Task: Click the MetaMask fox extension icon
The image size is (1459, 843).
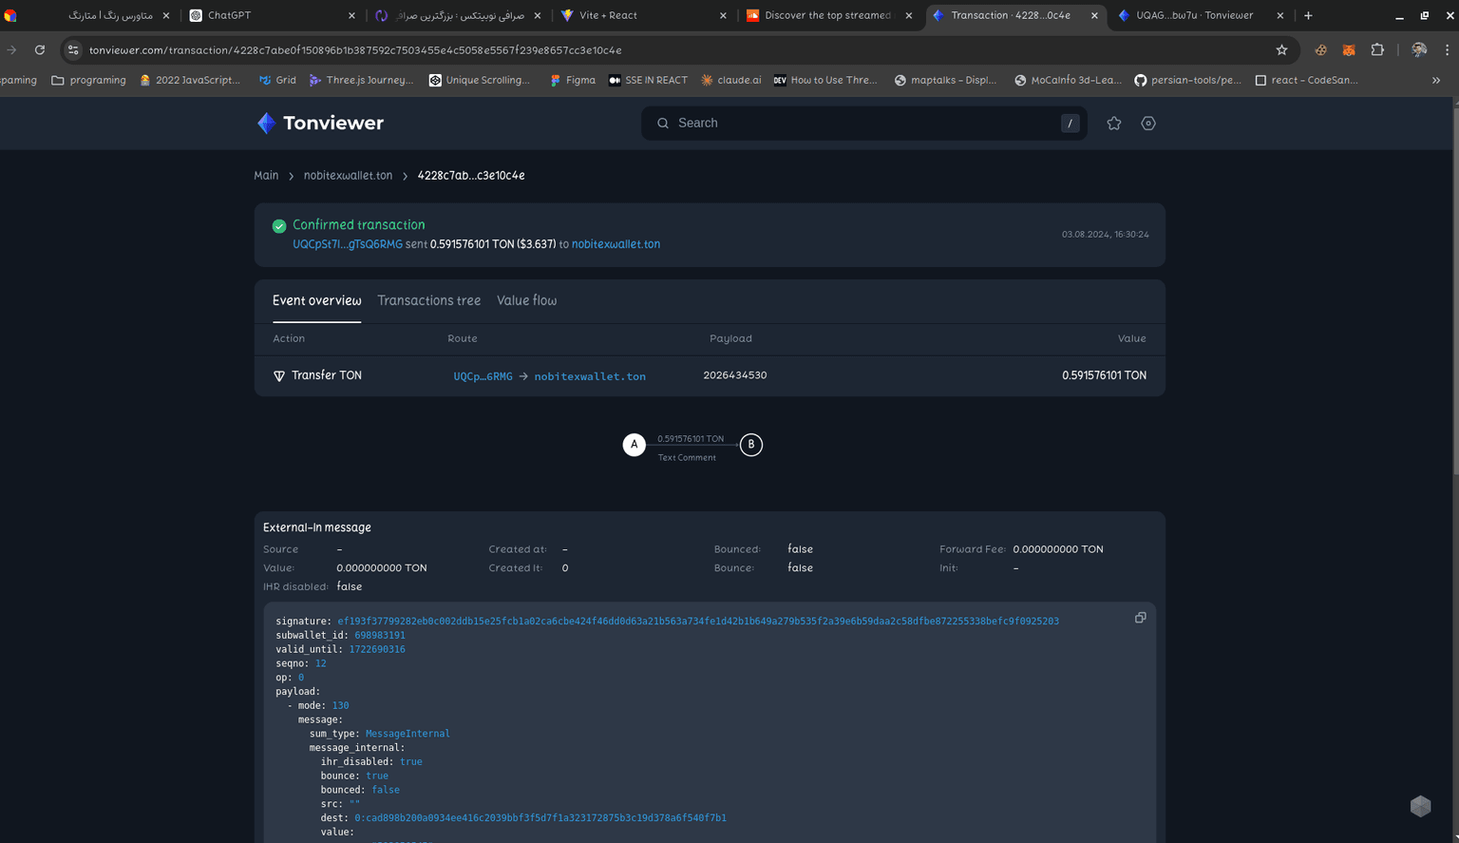Action: click(x=1348, y=50)
